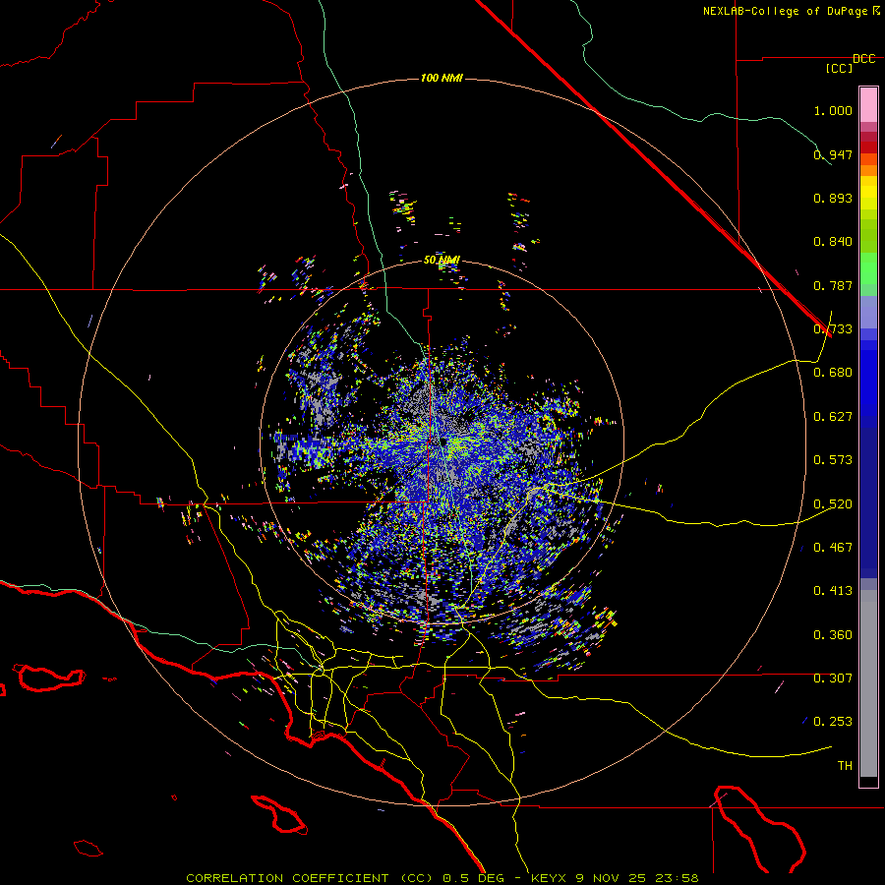Click the 50 NMI range ring label
The width and height of the screenshot is (885, 885).
(442, 261)
